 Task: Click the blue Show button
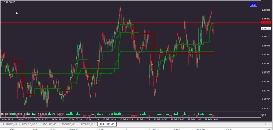click(x=253, y=5)
